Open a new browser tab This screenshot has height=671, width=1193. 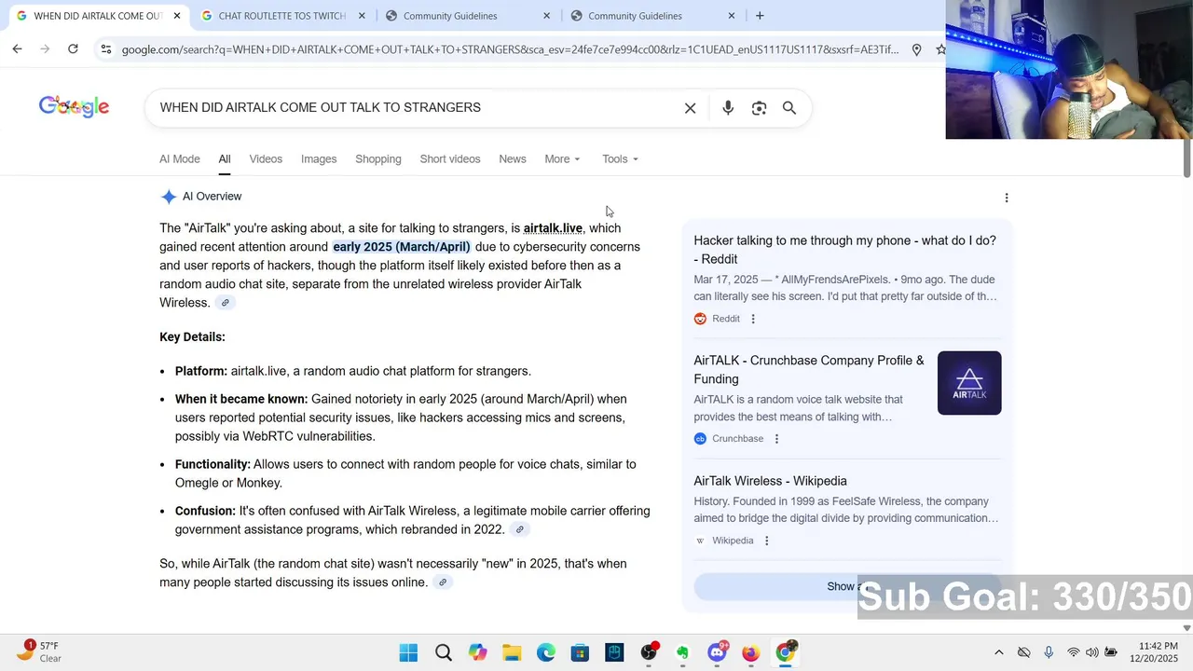(760, 16)
